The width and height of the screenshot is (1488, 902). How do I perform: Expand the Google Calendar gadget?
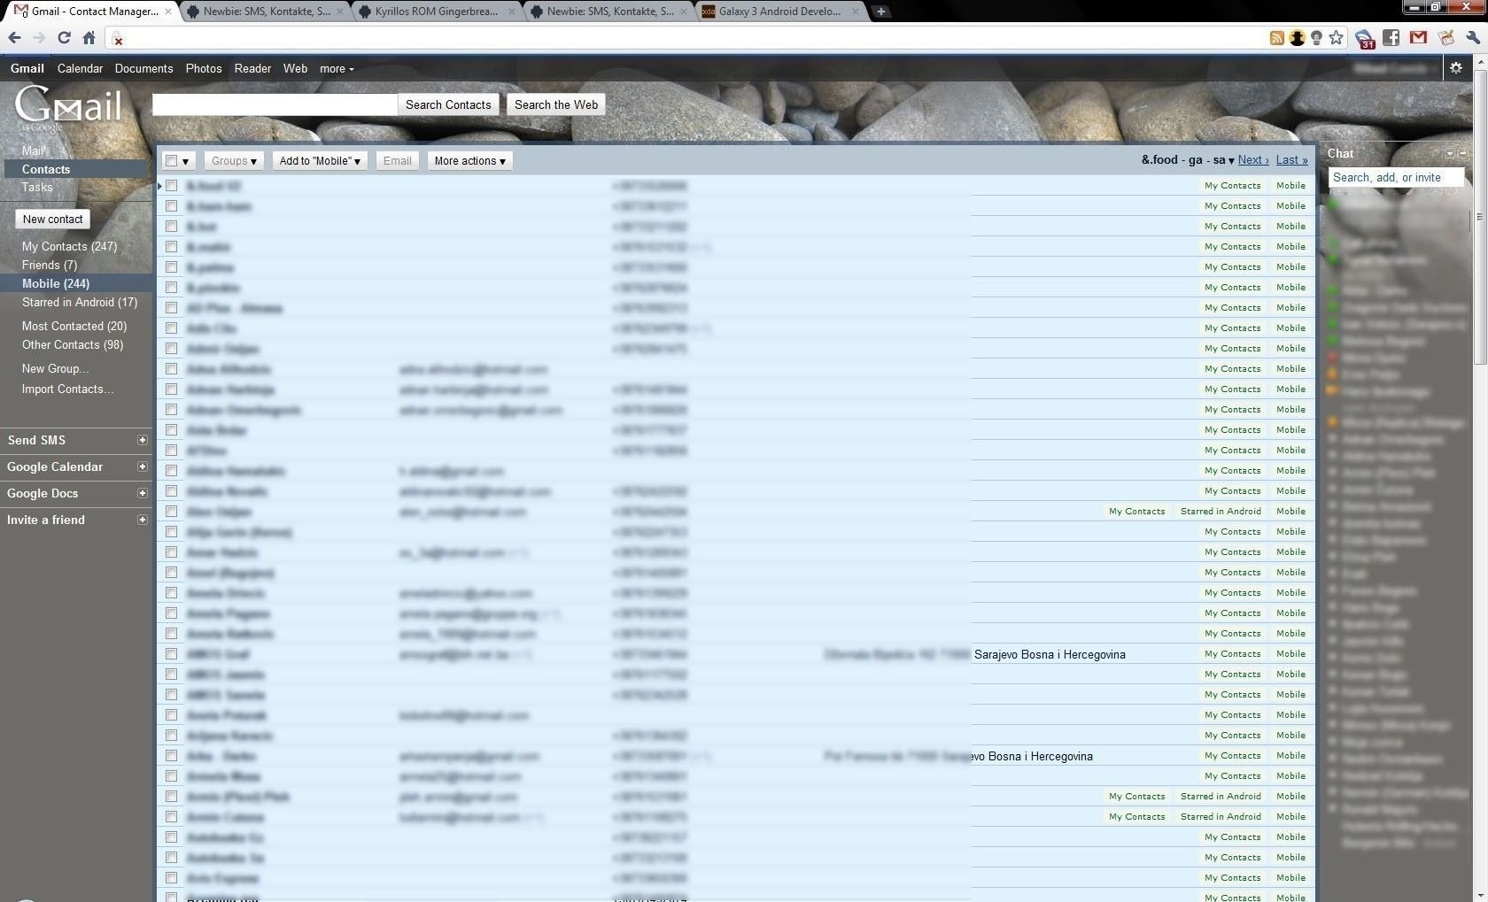pos(142,466)
